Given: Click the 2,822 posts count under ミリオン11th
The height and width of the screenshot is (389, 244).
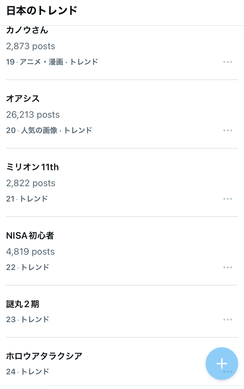Looking at the screenshot, I should pos(31,183).
